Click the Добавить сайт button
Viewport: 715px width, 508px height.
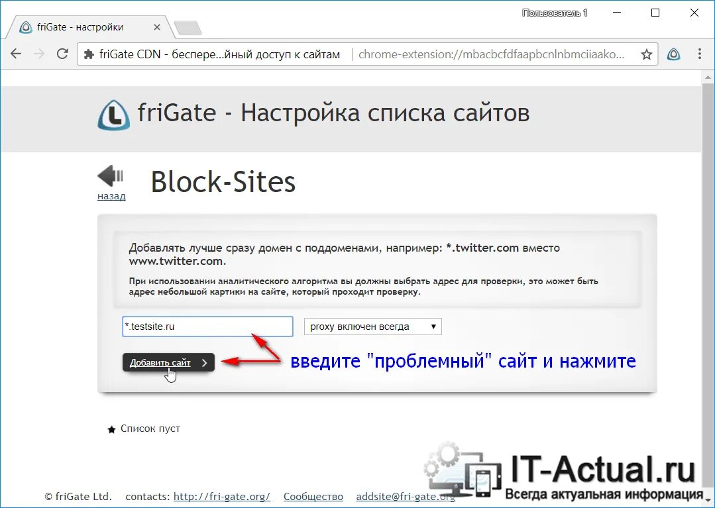point(168,363)
